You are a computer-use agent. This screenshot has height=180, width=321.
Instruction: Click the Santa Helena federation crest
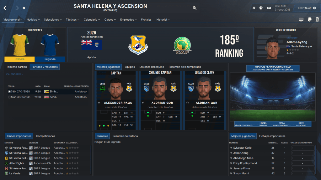[x=138, y=44]
